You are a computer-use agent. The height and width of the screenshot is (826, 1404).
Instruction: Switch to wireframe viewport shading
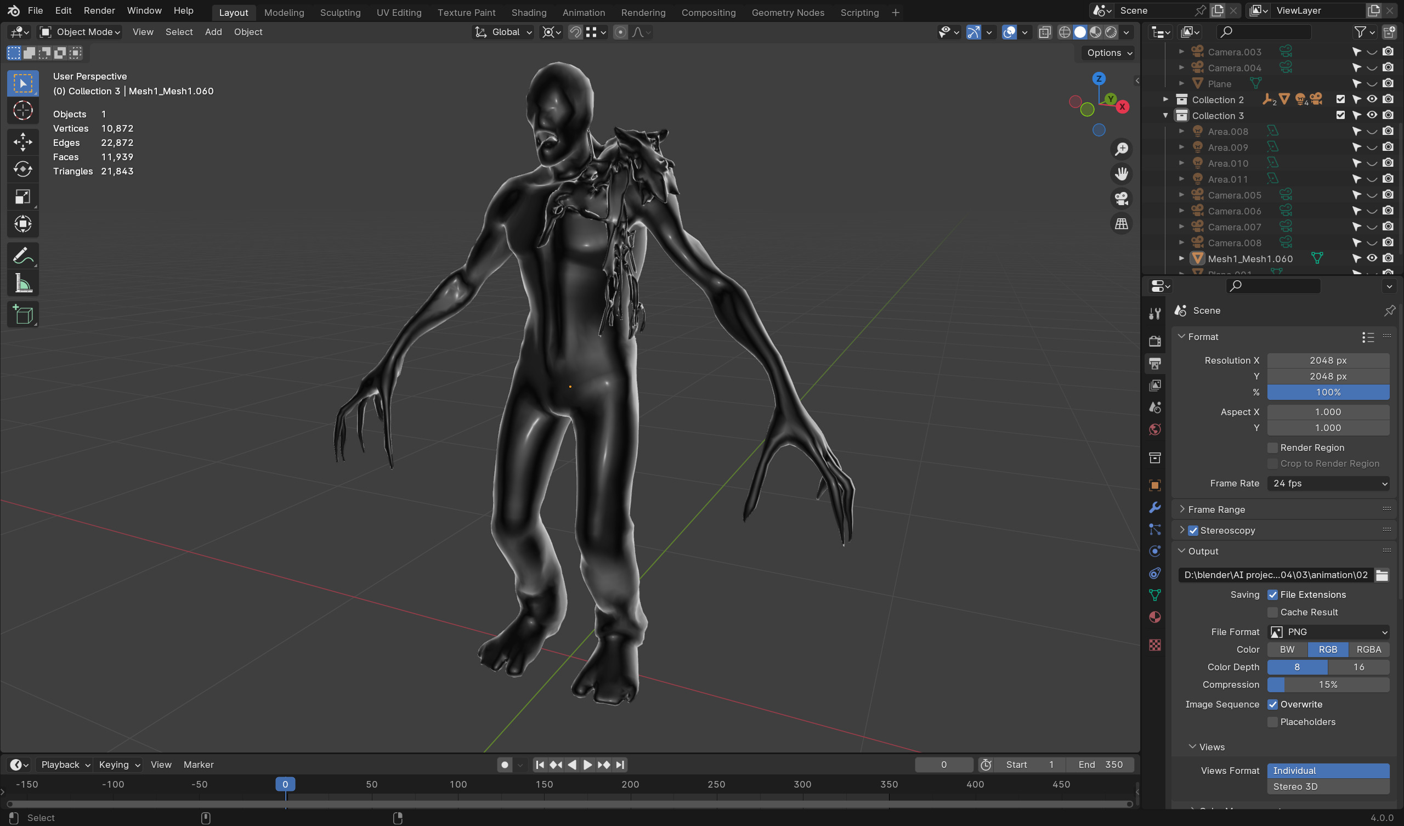tap(1064, 32)
